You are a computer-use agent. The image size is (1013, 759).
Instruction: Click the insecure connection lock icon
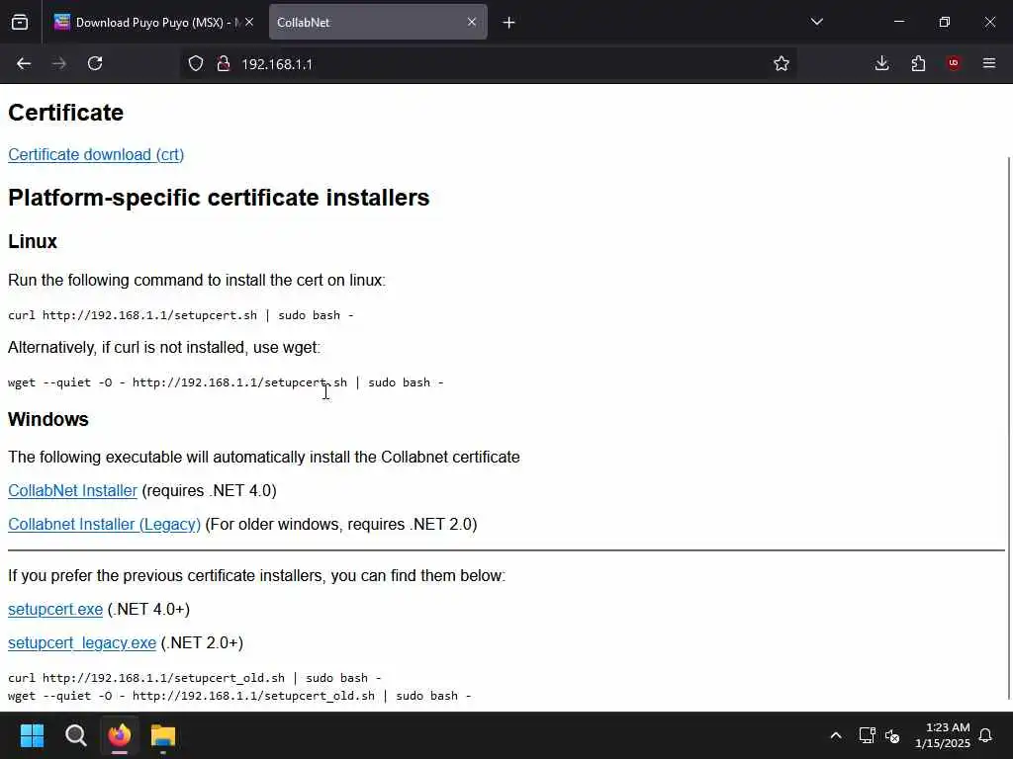point(224,63)
